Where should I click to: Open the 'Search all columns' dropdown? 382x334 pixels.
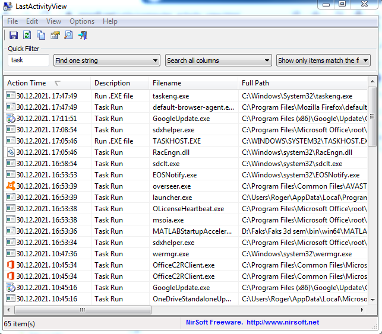tap(267, 61)
